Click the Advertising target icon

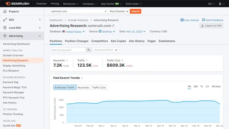click(x=5, y=36)
